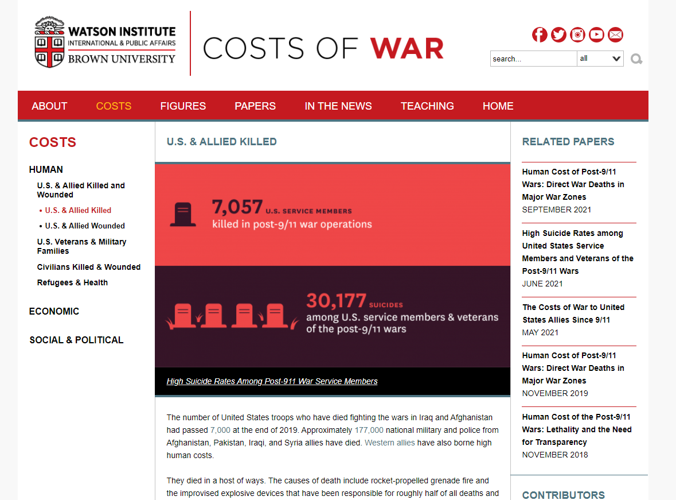Open the Instagram social icon
This screenshot has height=500, width=676.
tap(577, 34)
